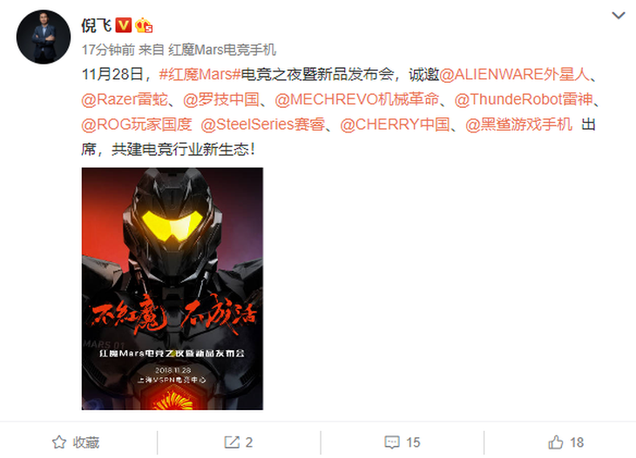Image resolution: width=636 pixels, height=458 pixels.
Task: Visit the @黑鲨游戏手机 account link
Action: coord(518,125)
